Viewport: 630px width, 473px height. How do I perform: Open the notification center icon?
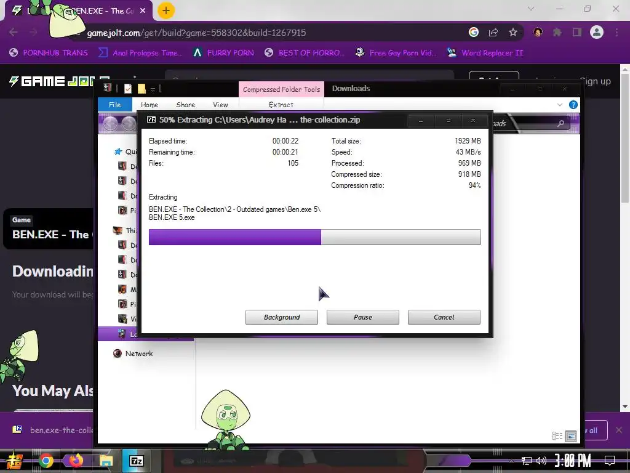610,461
